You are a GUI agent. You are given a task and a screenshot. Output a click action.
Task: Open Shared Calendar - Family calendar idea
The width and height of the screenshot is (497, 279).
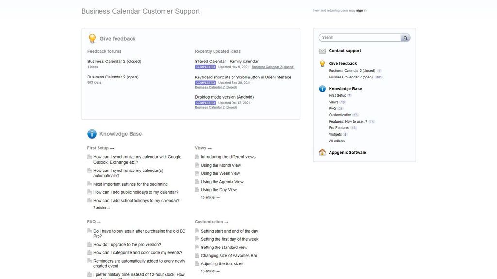click(x=227, y=62)
